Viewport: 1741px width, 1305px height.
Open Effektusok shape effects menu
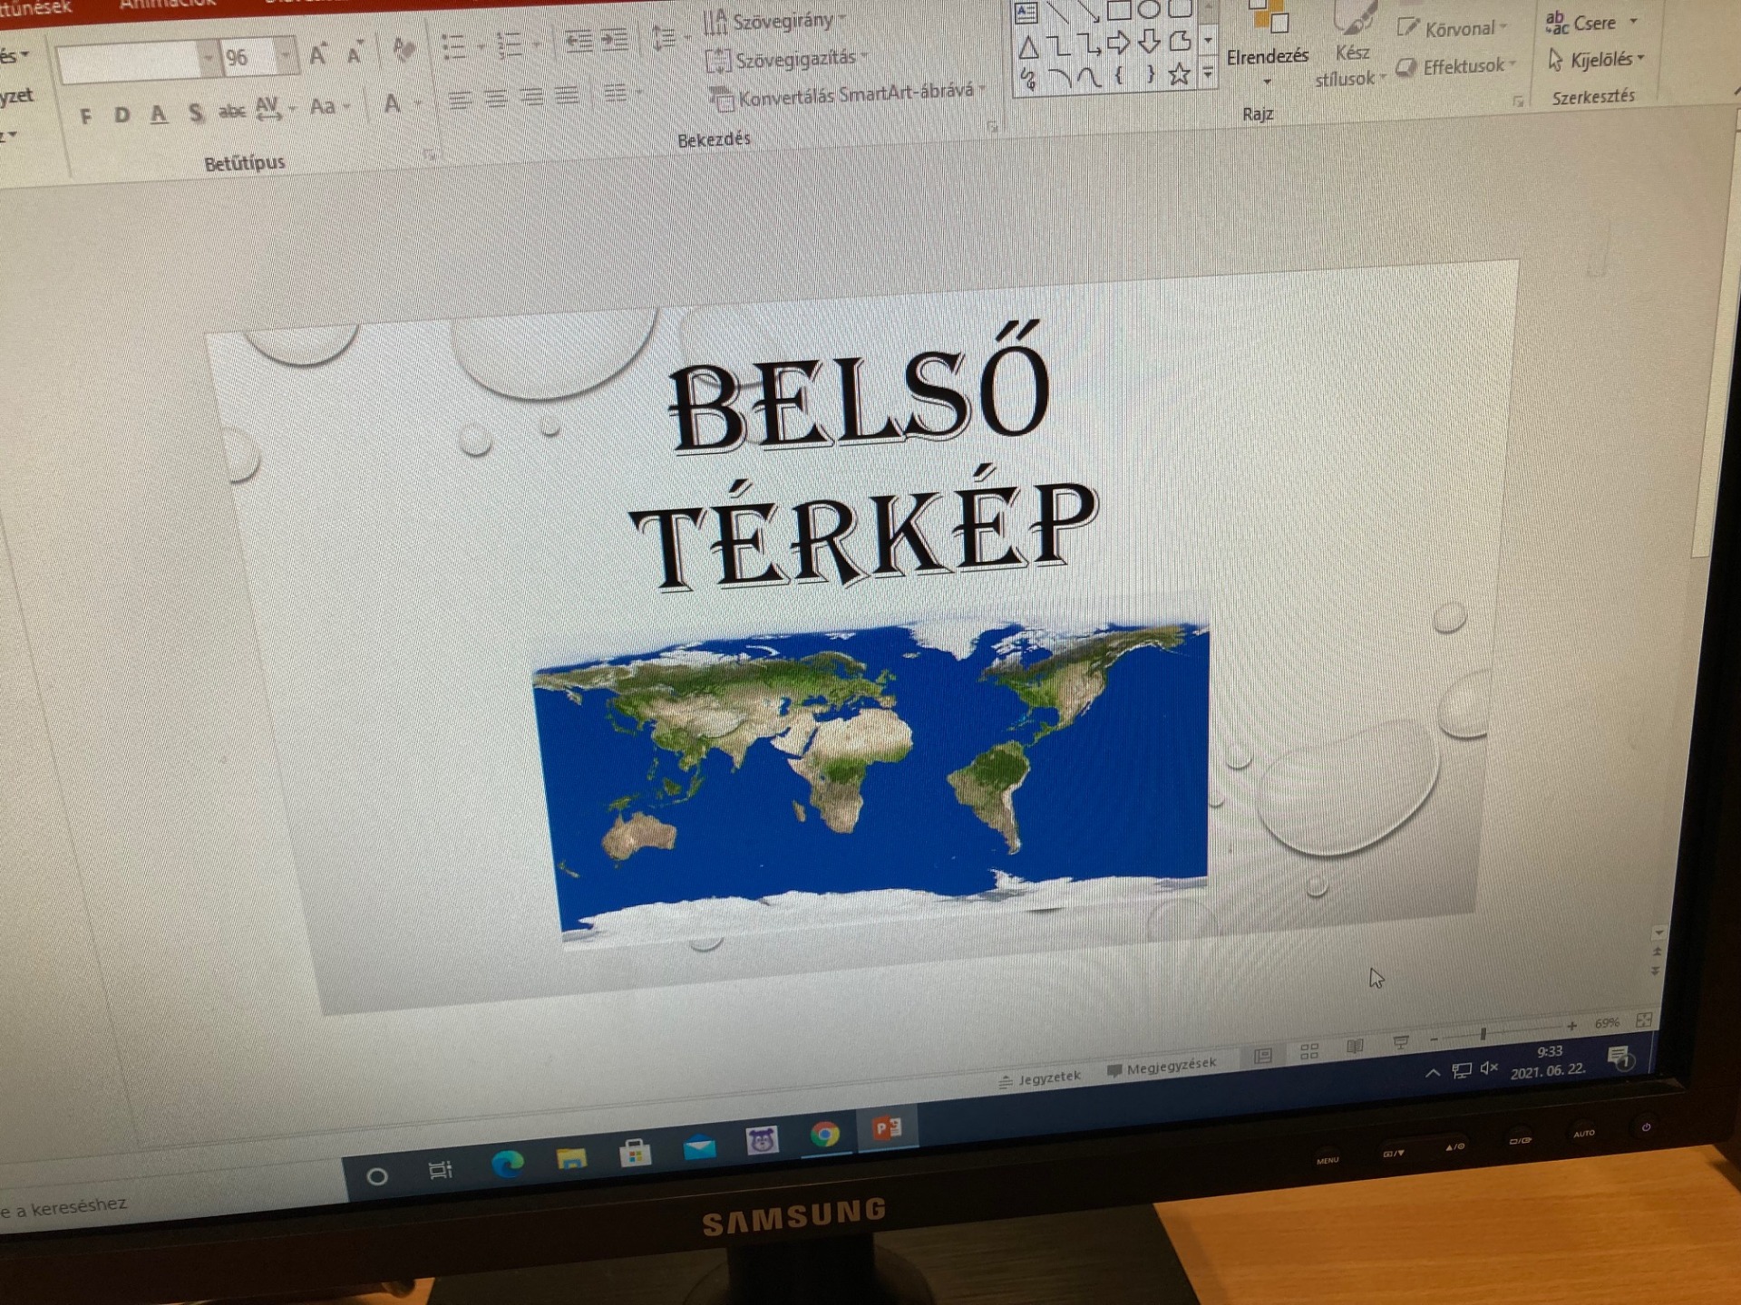[1456, 66]
